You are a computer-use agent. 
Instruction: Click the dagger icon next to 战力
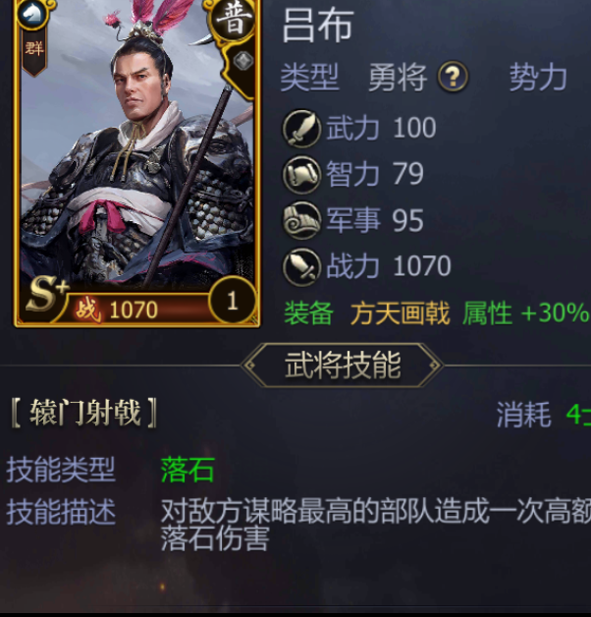click(x=301, y=266)
